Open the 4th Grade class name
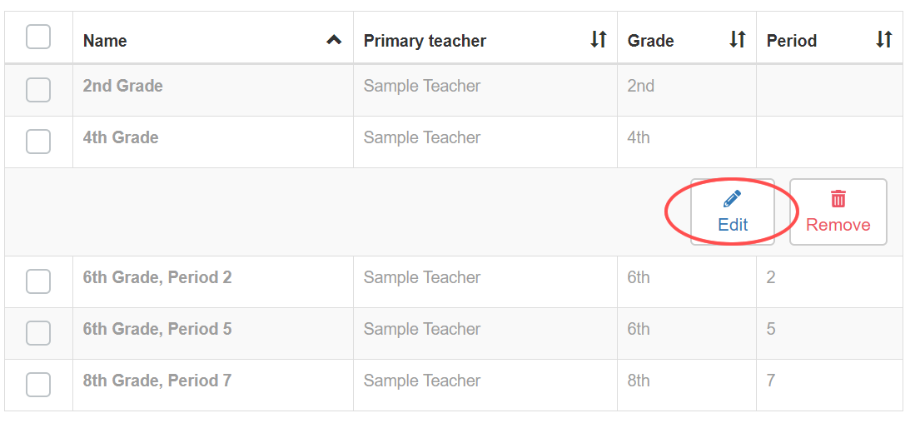 [121, 137]
